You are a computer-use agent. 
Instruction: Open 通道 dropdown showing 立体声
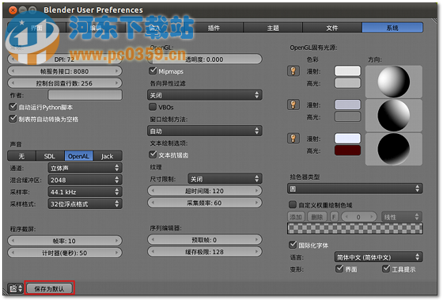[85, 168]
